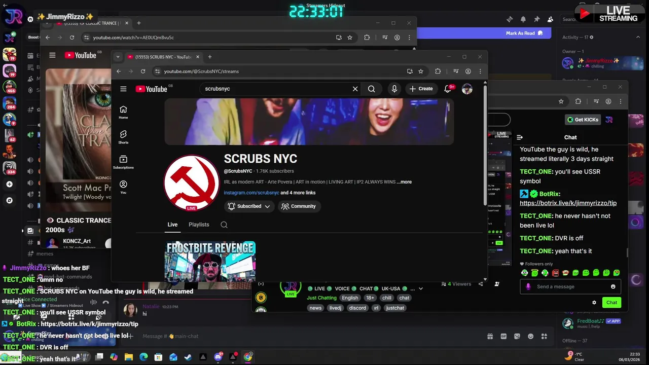Expand Kick stream title chevron
The height and width of the screenshot is (365, 649).
pyautogui.click(x=420, y=288)
